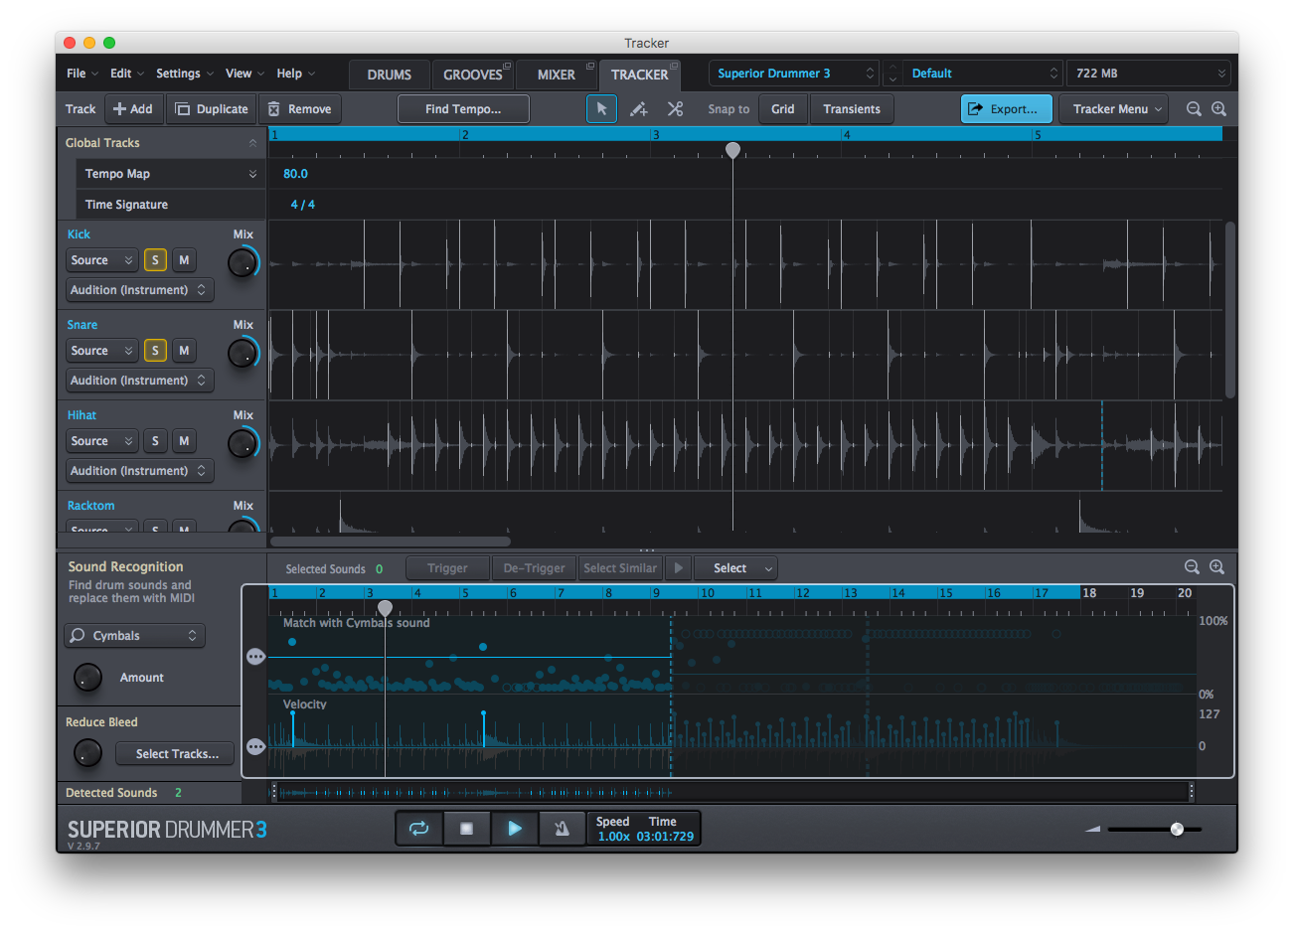
Task: Open the File menu
Action: point(81,74)
